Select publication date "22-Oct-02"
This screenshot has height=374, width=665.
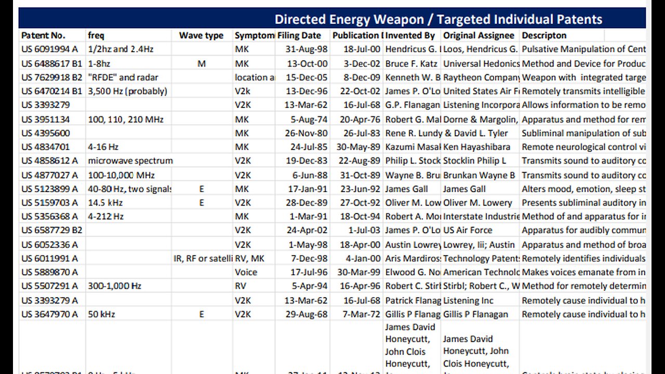(361, 91)
